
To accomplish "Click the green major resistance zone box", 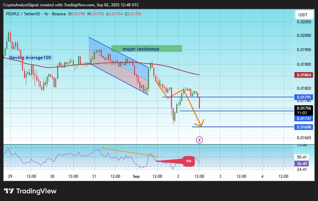I will (x=147, y=49).
